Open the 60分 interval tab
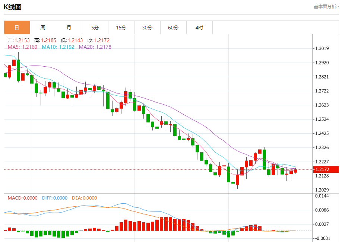This screenshot has width=342, height=242. click(x=173, y=28)
